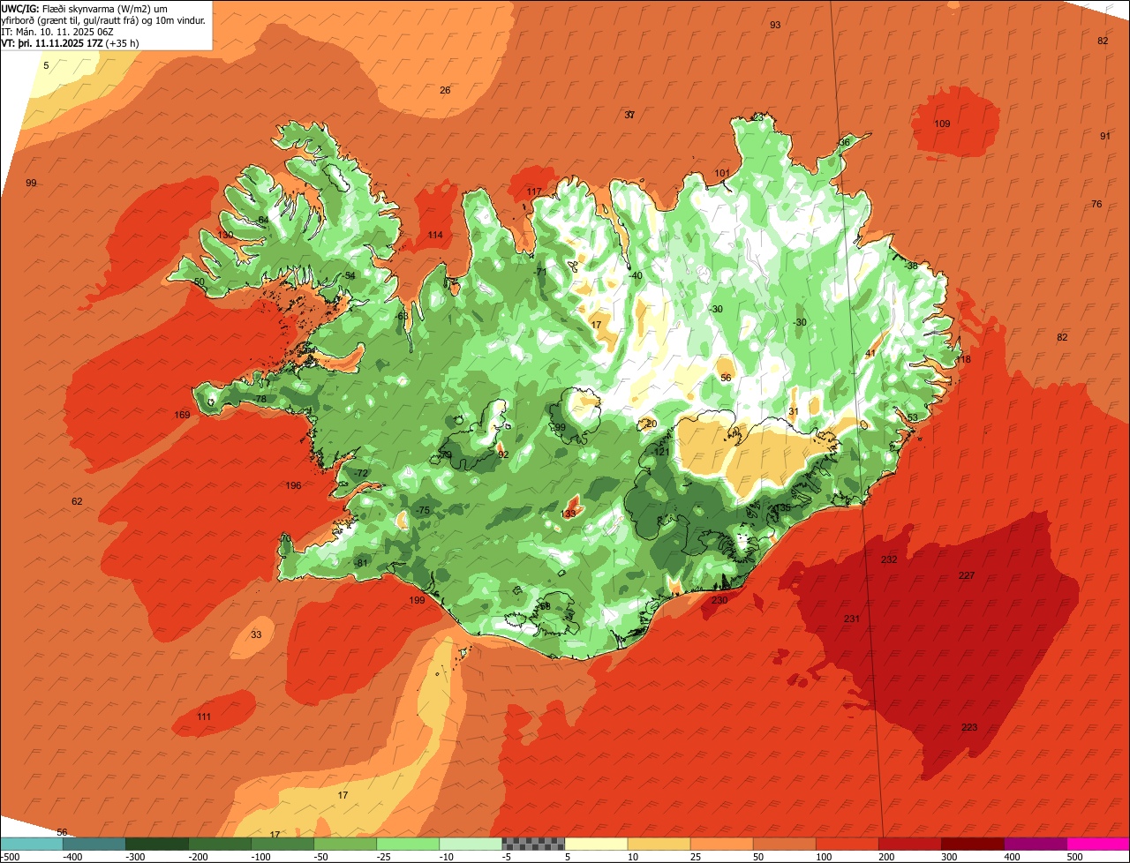Click the value 196 in the western bay

[x=293, y=485]
